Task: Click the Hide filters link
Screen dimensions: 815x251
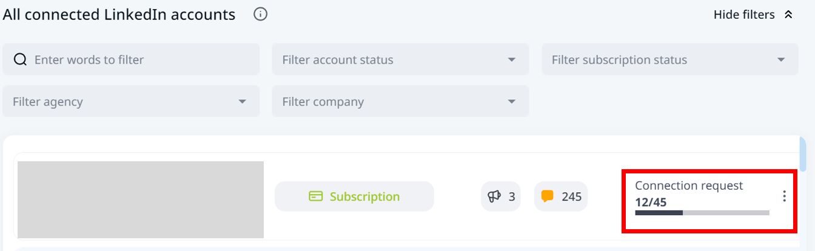Action: click(744, 15)
